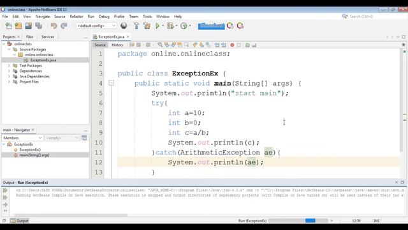Screen dimensions: 408x230
Task: Click the Shift Line Right icon in editor toolbar
Action: [224, 45]
